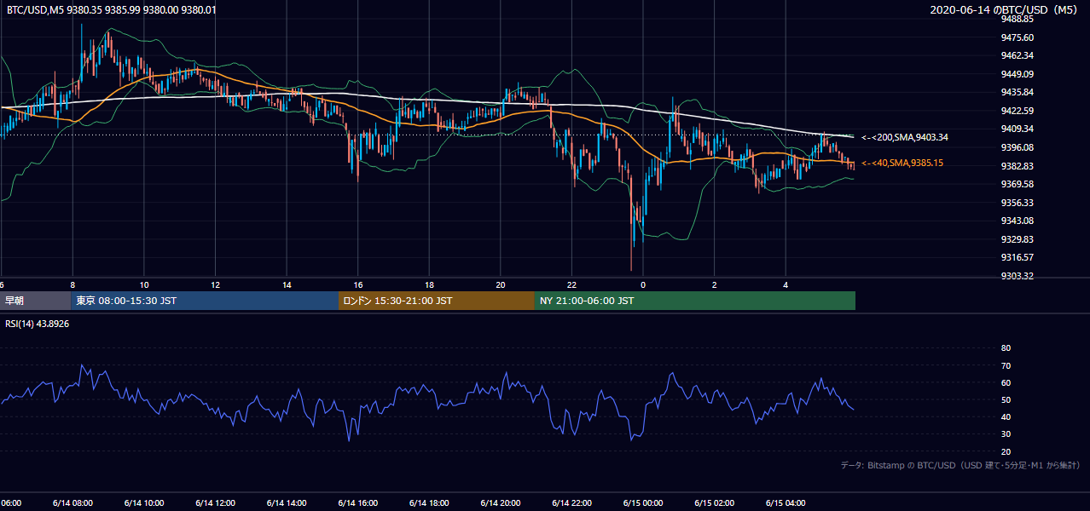This screenshot has height=511, width=1090.
Task: Click price axis label 9303.32
Action: (x=1018, y=276)
